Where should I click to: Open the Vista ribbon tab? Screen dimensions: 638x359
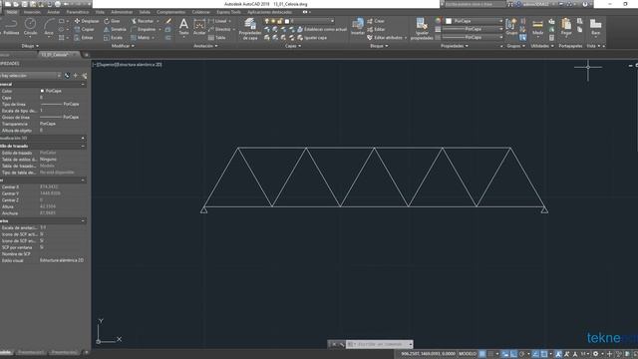pyautogui.click(x=100, y=12)
